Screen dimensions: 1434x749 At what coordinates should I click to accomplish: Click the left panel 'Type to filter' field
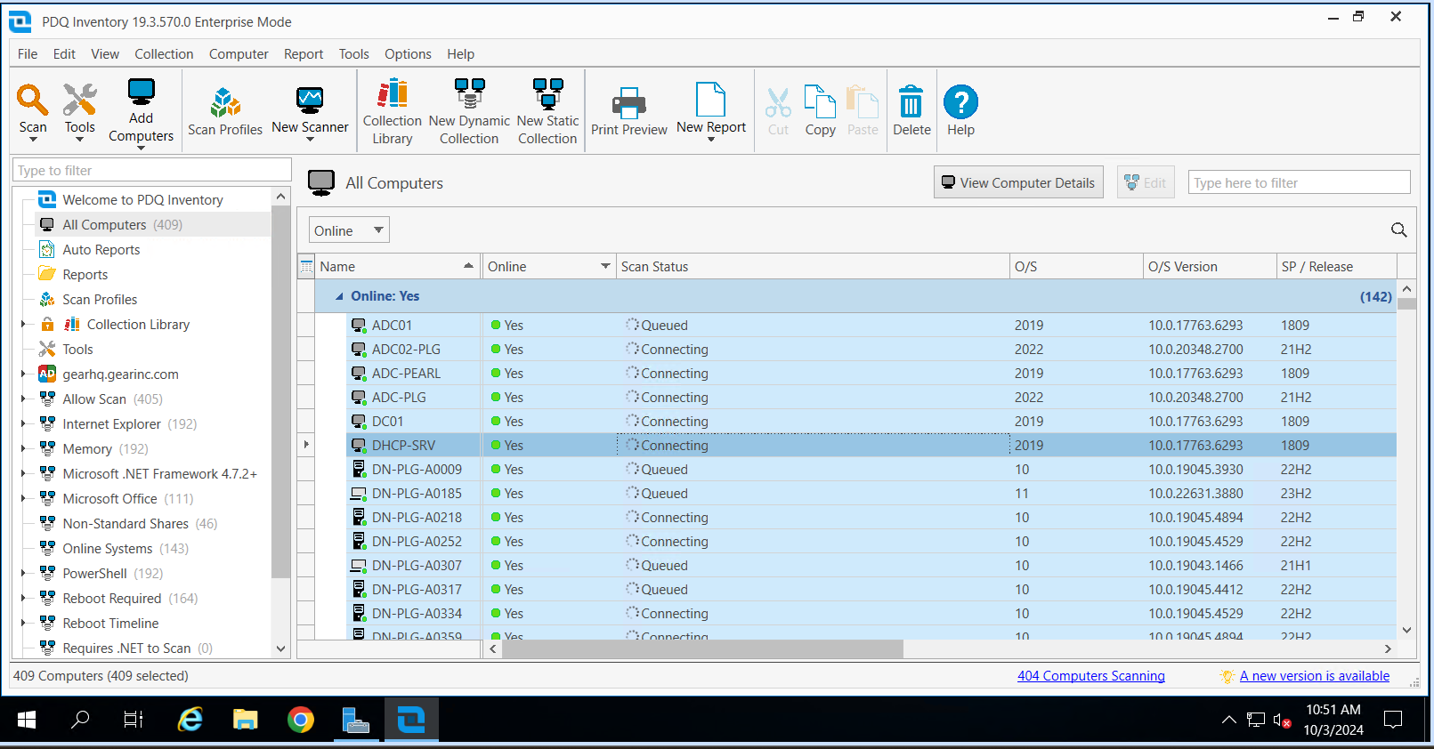coord(151,170)
